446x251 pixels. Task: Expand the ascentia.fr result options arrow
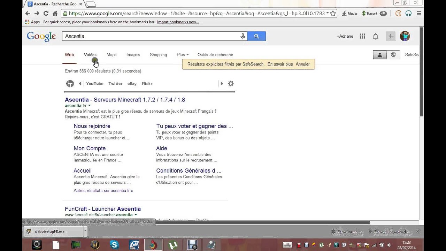(x=89, y=106)
